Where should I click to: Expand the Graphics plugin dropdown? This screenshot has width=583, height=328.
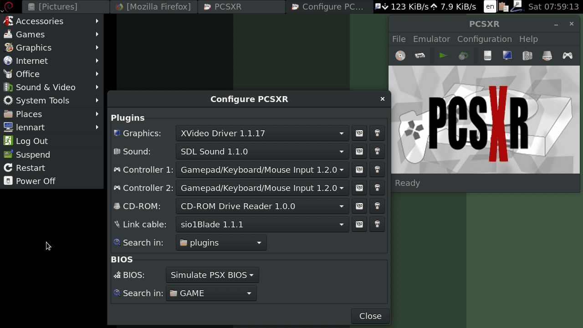click(262, 133)
